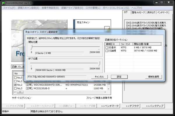Click the drive list scroll-right arrow
Viewport: 175px width, 116px height.
[105, 92]
